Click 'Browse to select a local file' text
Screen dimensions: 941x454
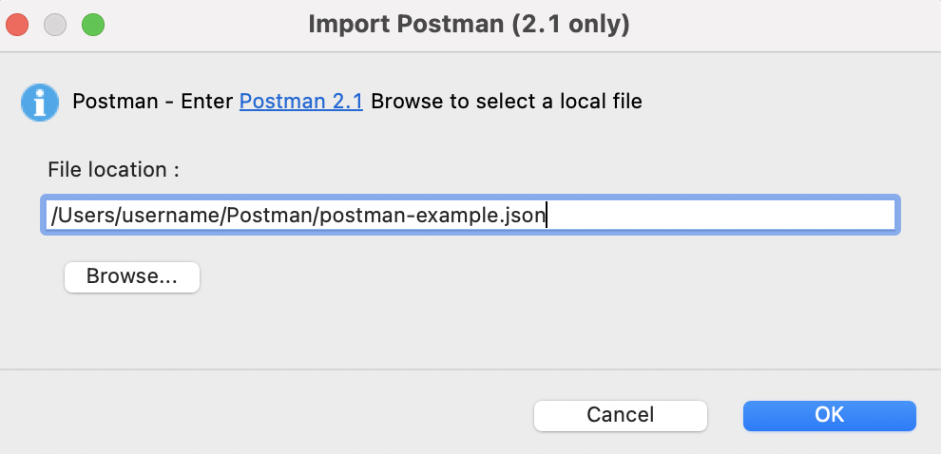[506, 101]
